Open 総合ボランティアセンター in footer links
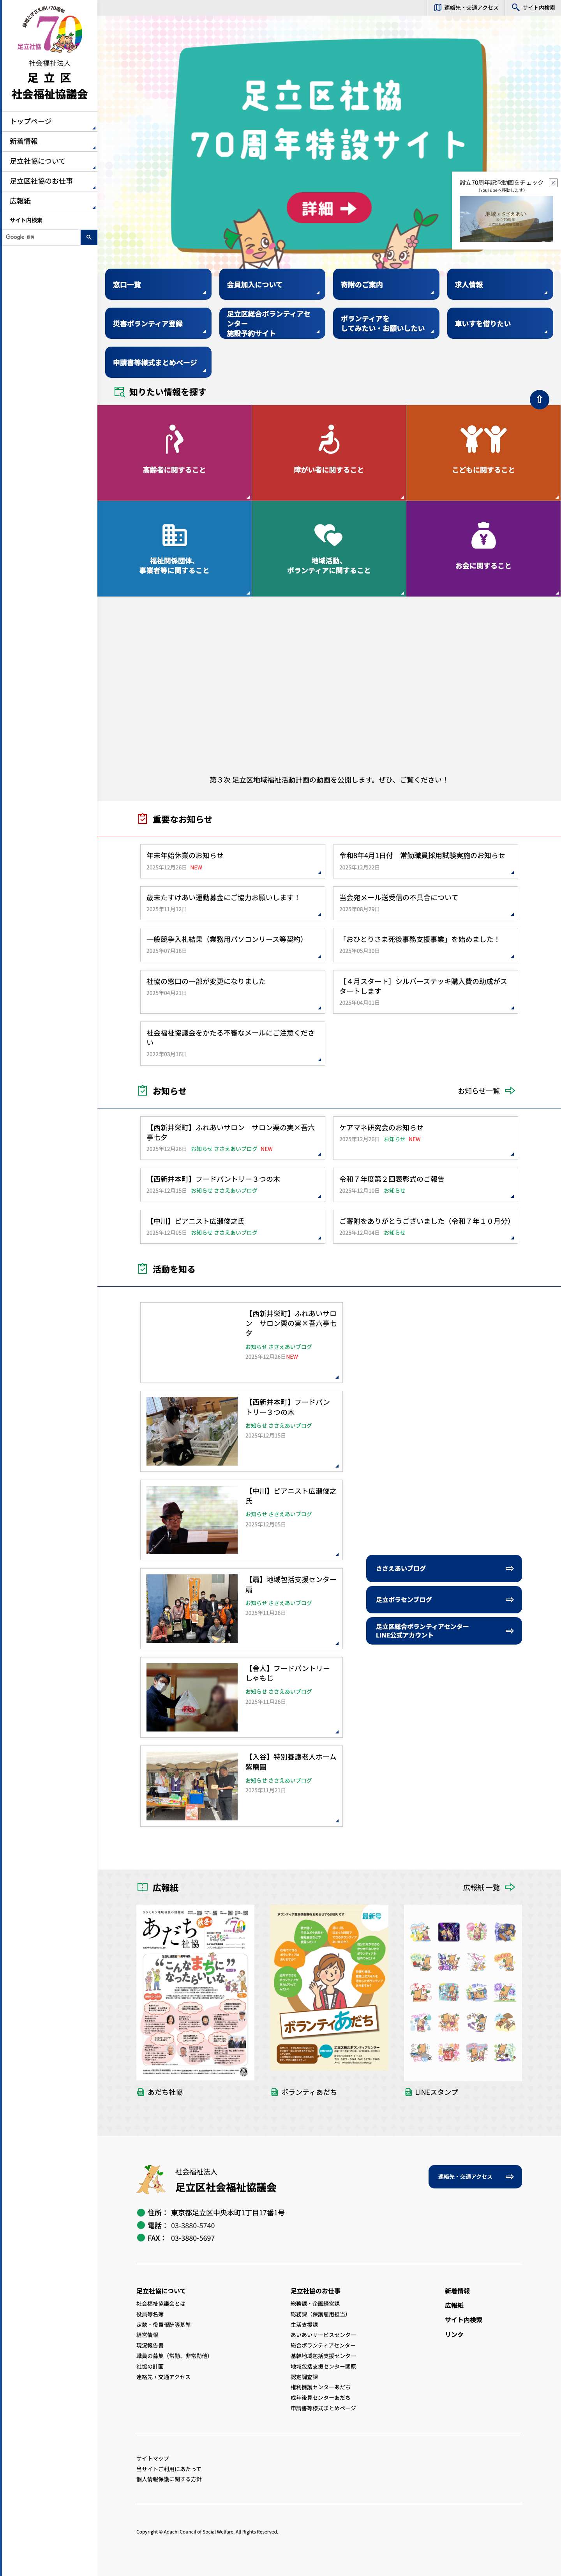The width and height of the screenshot is (561, 2576). click(323, 2345)
